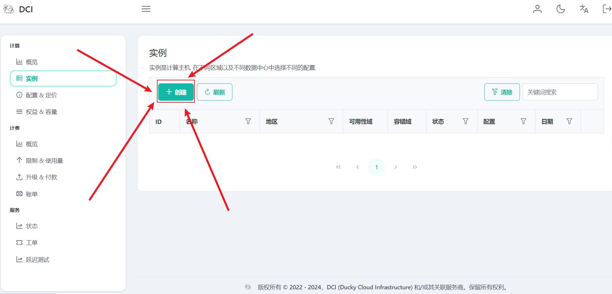Viewport: 612px width, 294px height.
Task: Clear all applied table filters
Action: (502, 92)
